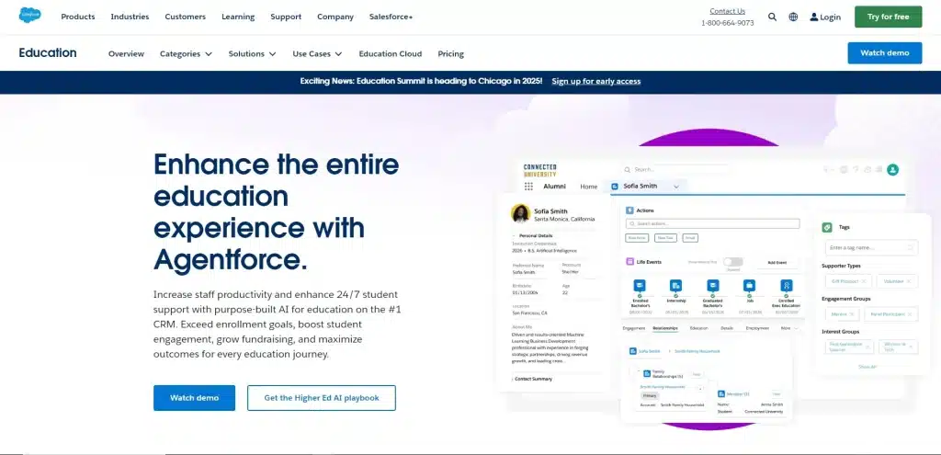Click the Member card icon

tap(722, 393)
